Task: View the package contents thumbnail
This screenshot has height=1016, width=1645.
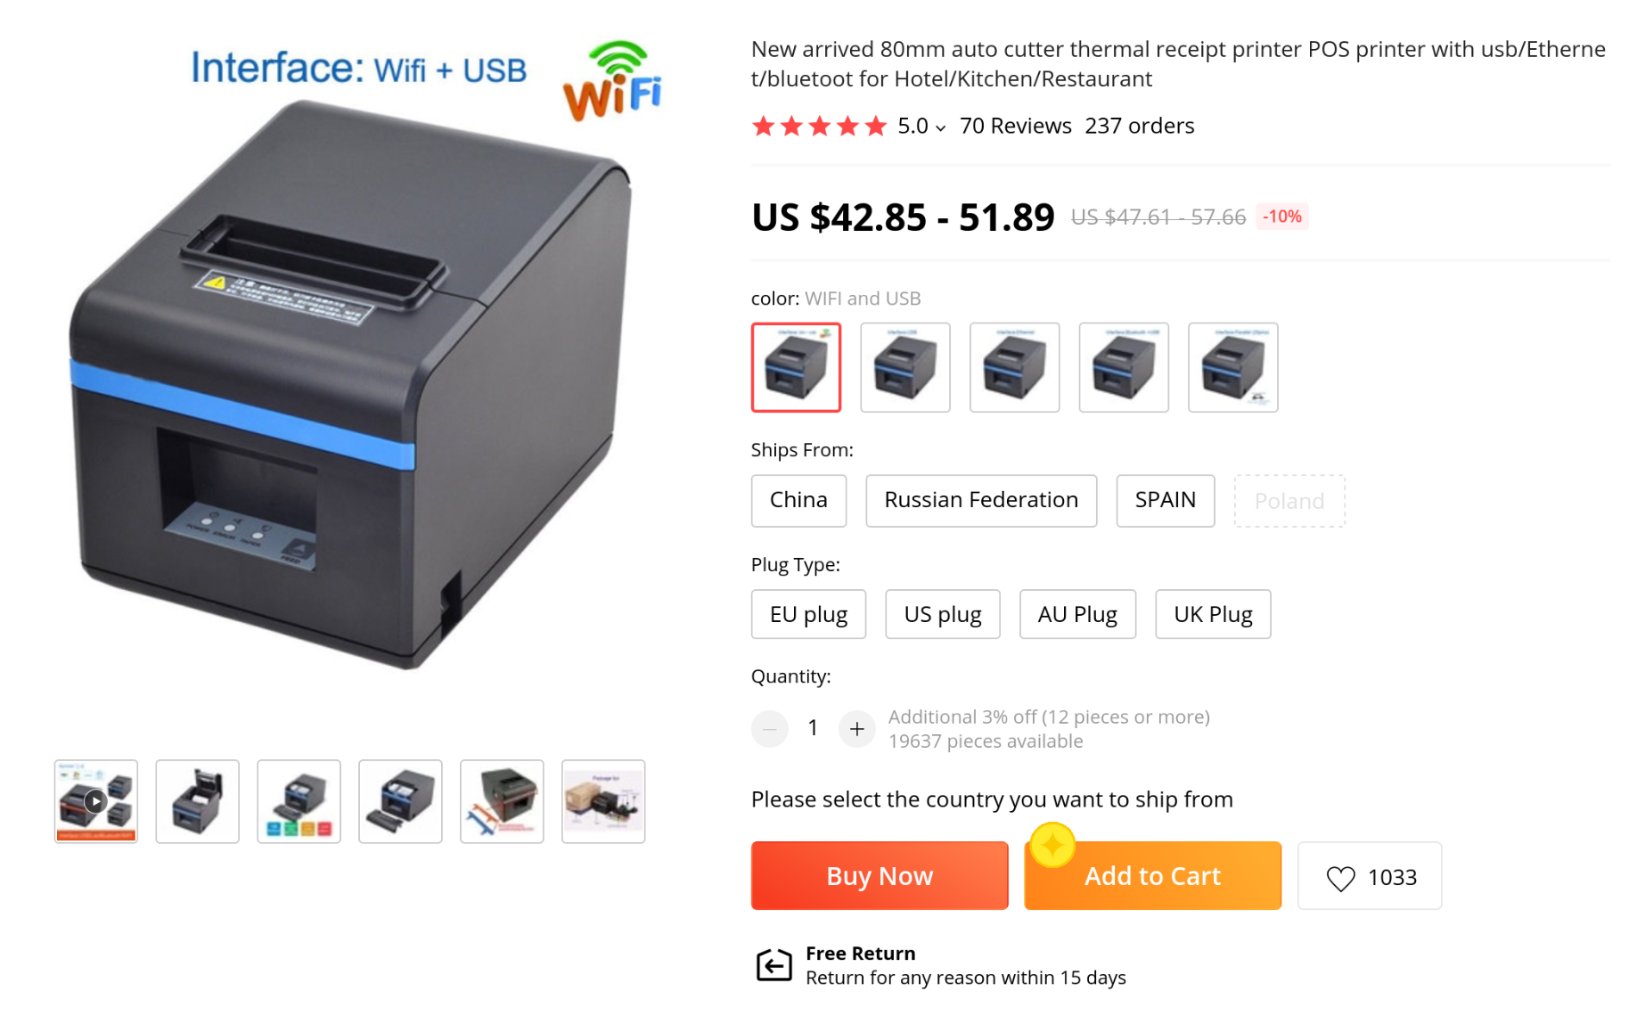Action: point(603,801)
